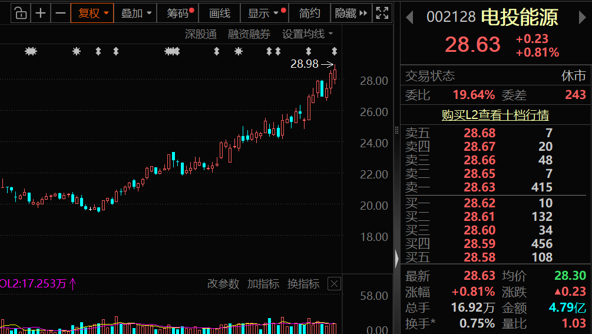Click the unlock padlock icon in toolbar
This screenshot has width=592, height=334.
click(20, 13)
